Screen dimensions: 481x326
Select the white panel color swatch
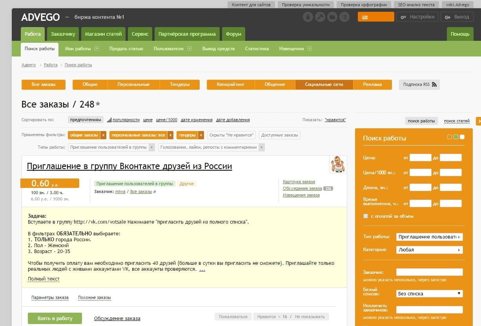click(462, 137)
